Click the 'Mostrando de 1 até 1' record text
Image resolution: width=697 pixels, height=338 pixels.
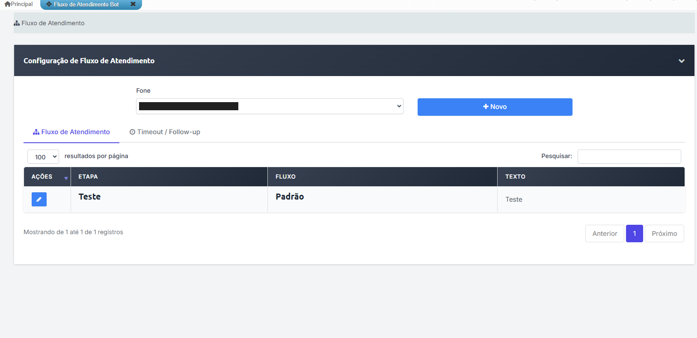coord(73,232)
